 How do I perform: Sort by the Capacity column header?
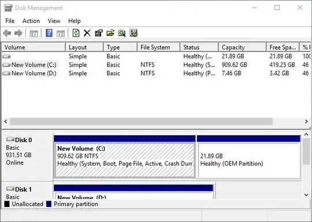(242, 47)
